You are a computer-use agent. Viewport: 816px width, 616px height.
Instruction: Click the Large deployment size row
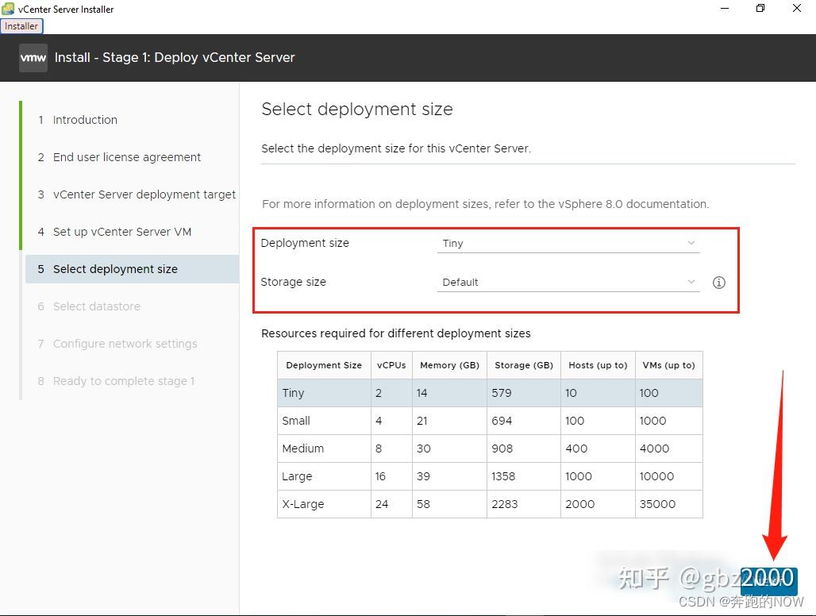pyautogui.click(x=490, y=476)
